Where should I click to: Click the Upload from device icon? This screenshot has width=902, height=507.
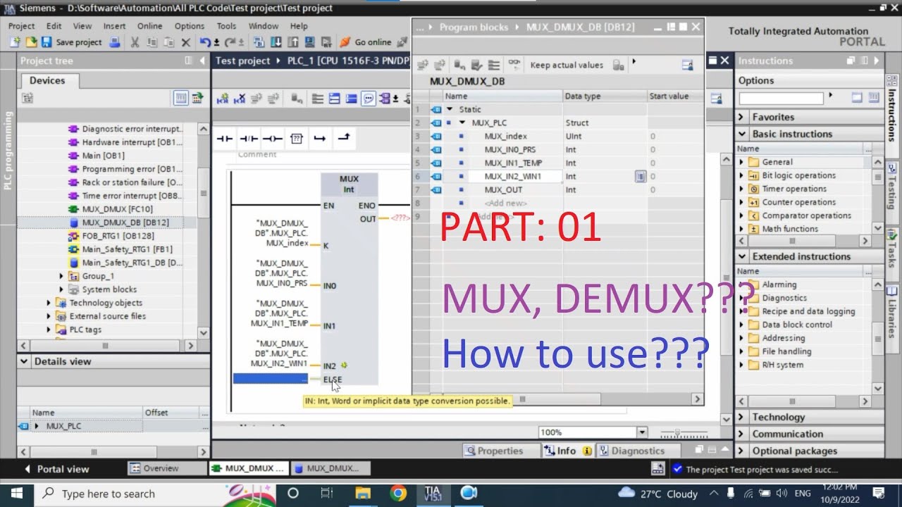pos(293,42)
